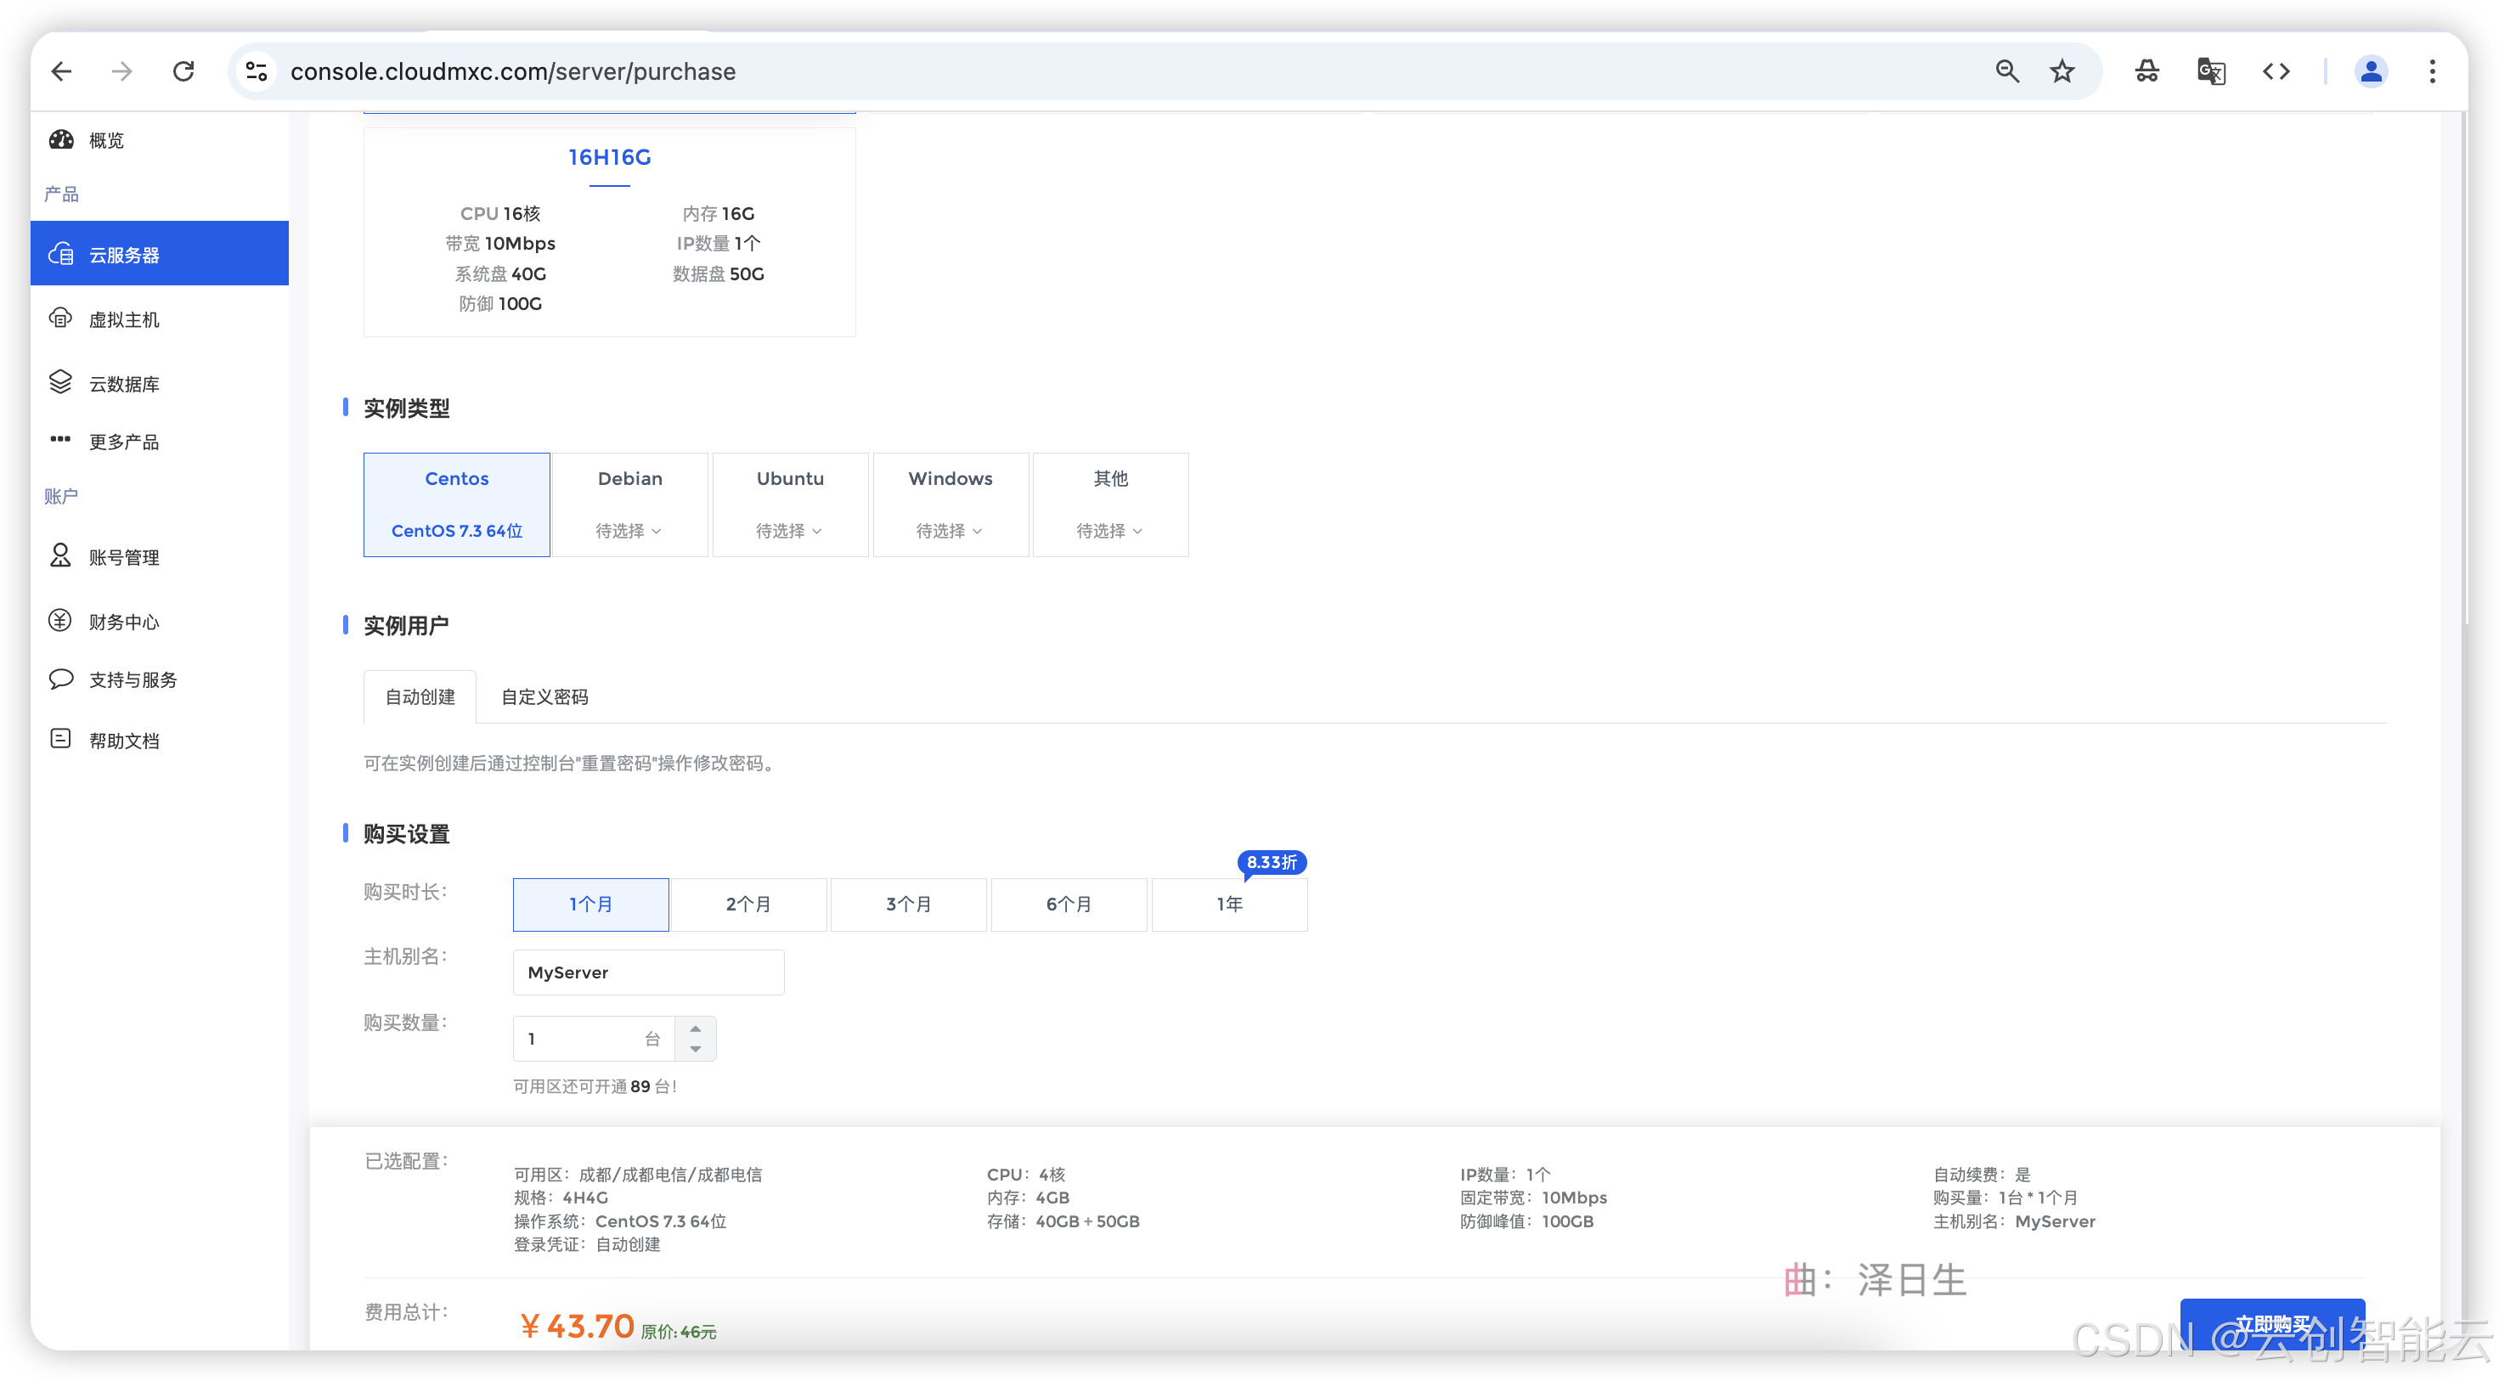
Task: Open the Windows version dropdown
Action: click(x=950, y=531)
